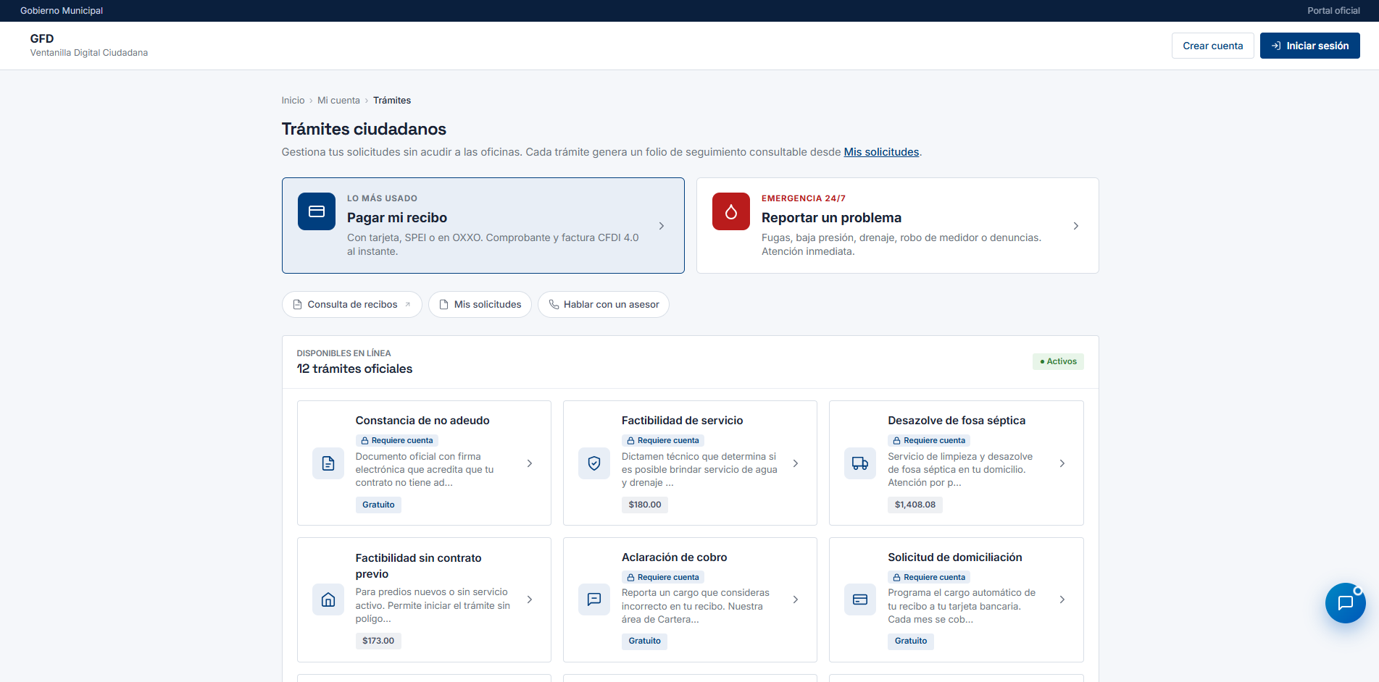Viewport: 1379px width, 682px height.
Task: Click the message icon for Aclaración de cobro
Action: pyautogui.click(x=594, y=599)
